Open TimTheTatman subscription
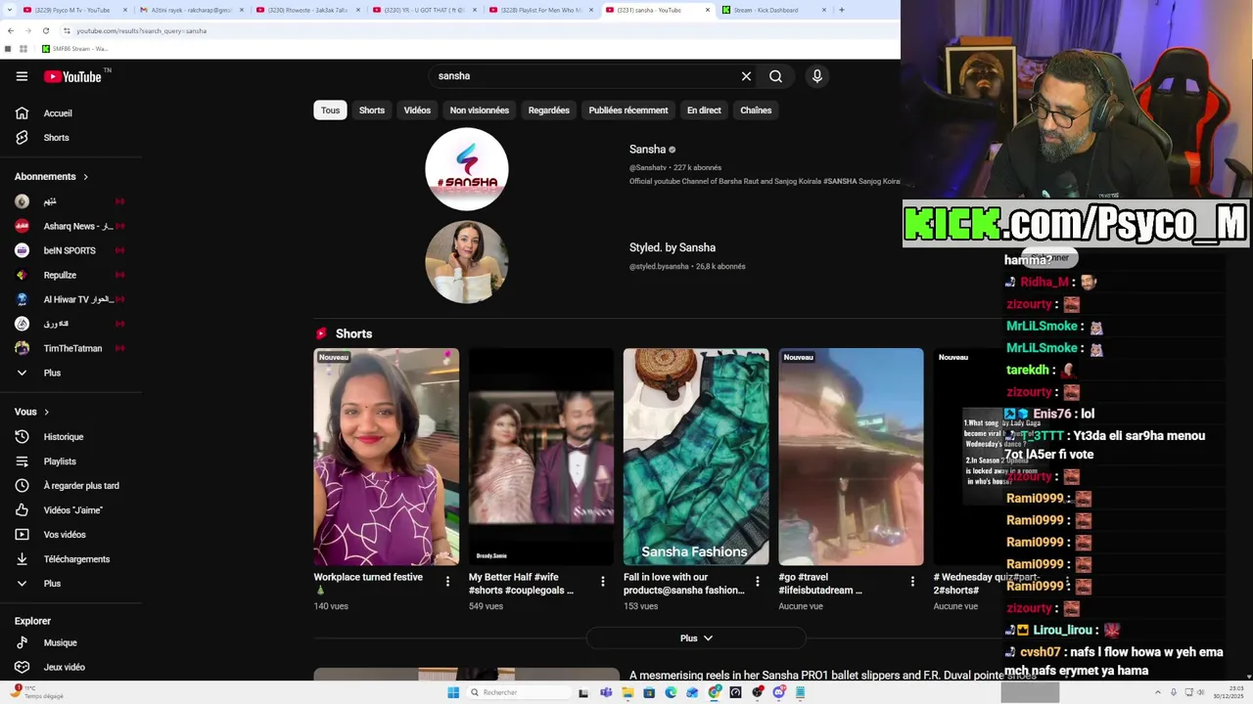 pos(70,348)
